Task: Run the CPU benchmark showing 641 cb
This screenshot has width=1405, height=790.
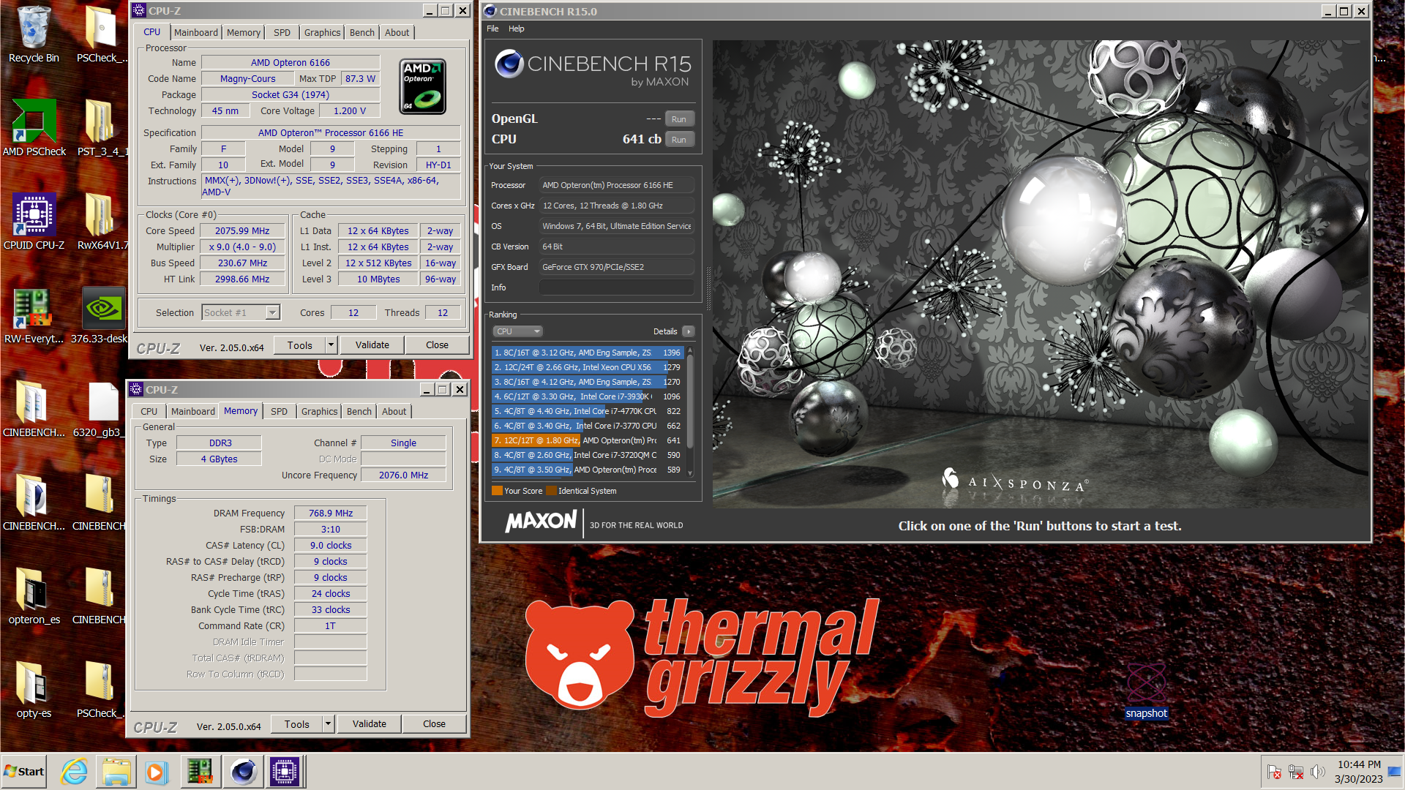Action: click(x=679, y=140)
